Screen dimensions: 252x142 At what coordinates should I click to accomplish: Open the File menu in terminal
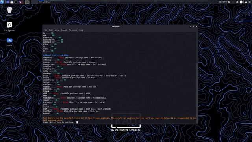tap(46, 30)
